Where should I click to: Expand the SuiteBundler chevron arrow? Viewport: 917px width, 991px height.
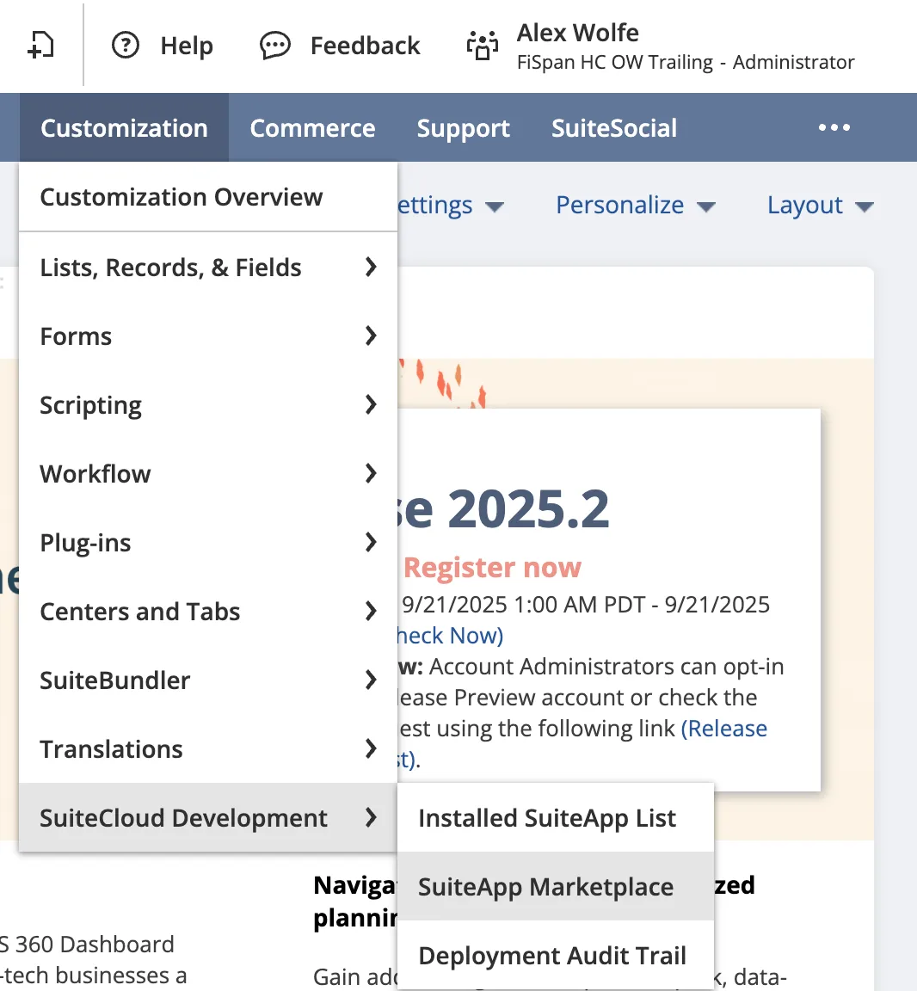(371, 680)
